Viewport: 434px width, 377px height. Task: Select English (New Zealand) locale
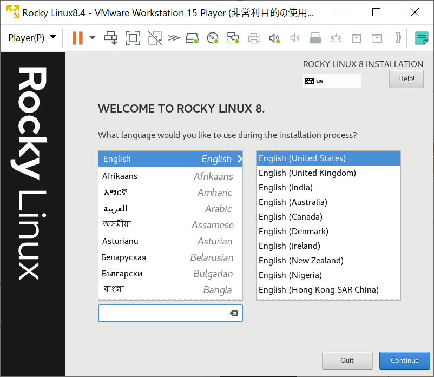(x=328, y=261)
